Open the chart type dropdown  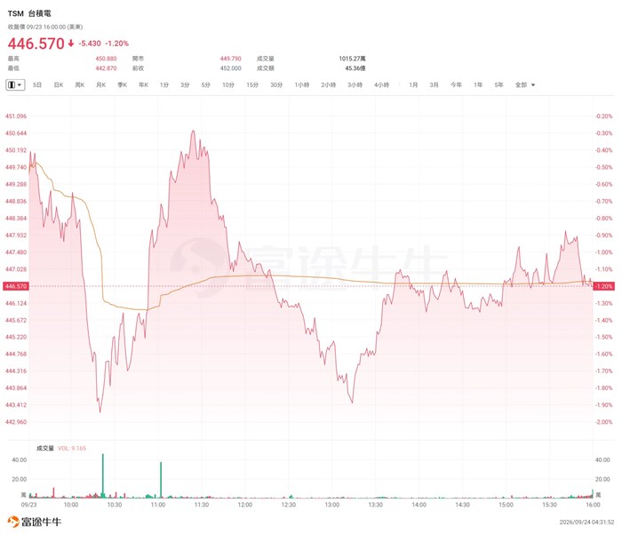(x=15, y=85)
